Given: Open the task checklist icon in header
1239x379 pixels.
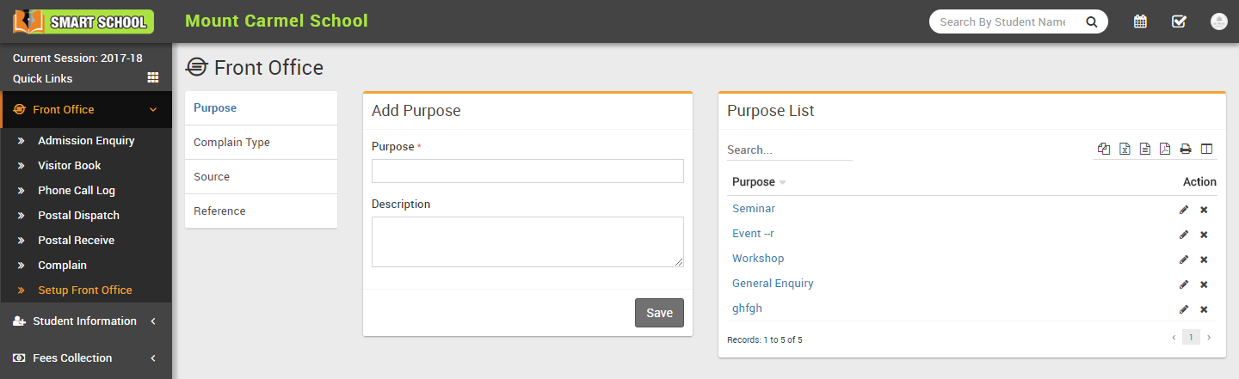Looking at the screenshot, I should 1179,21.
